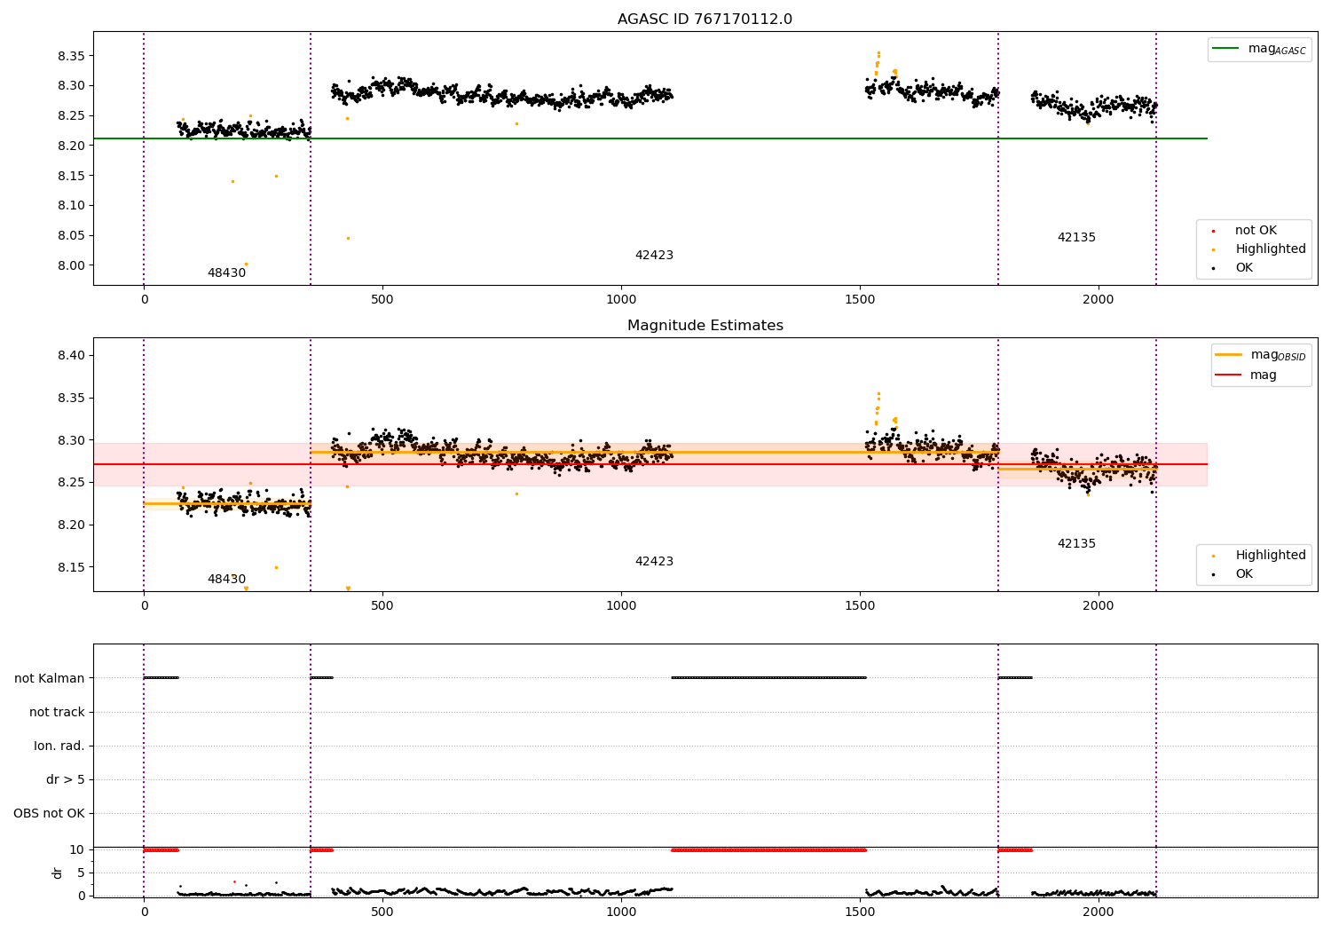Click the 8.10 y-tick in the top plot
The width and height of the screenshot is (1331, 932).
point(71,205)
